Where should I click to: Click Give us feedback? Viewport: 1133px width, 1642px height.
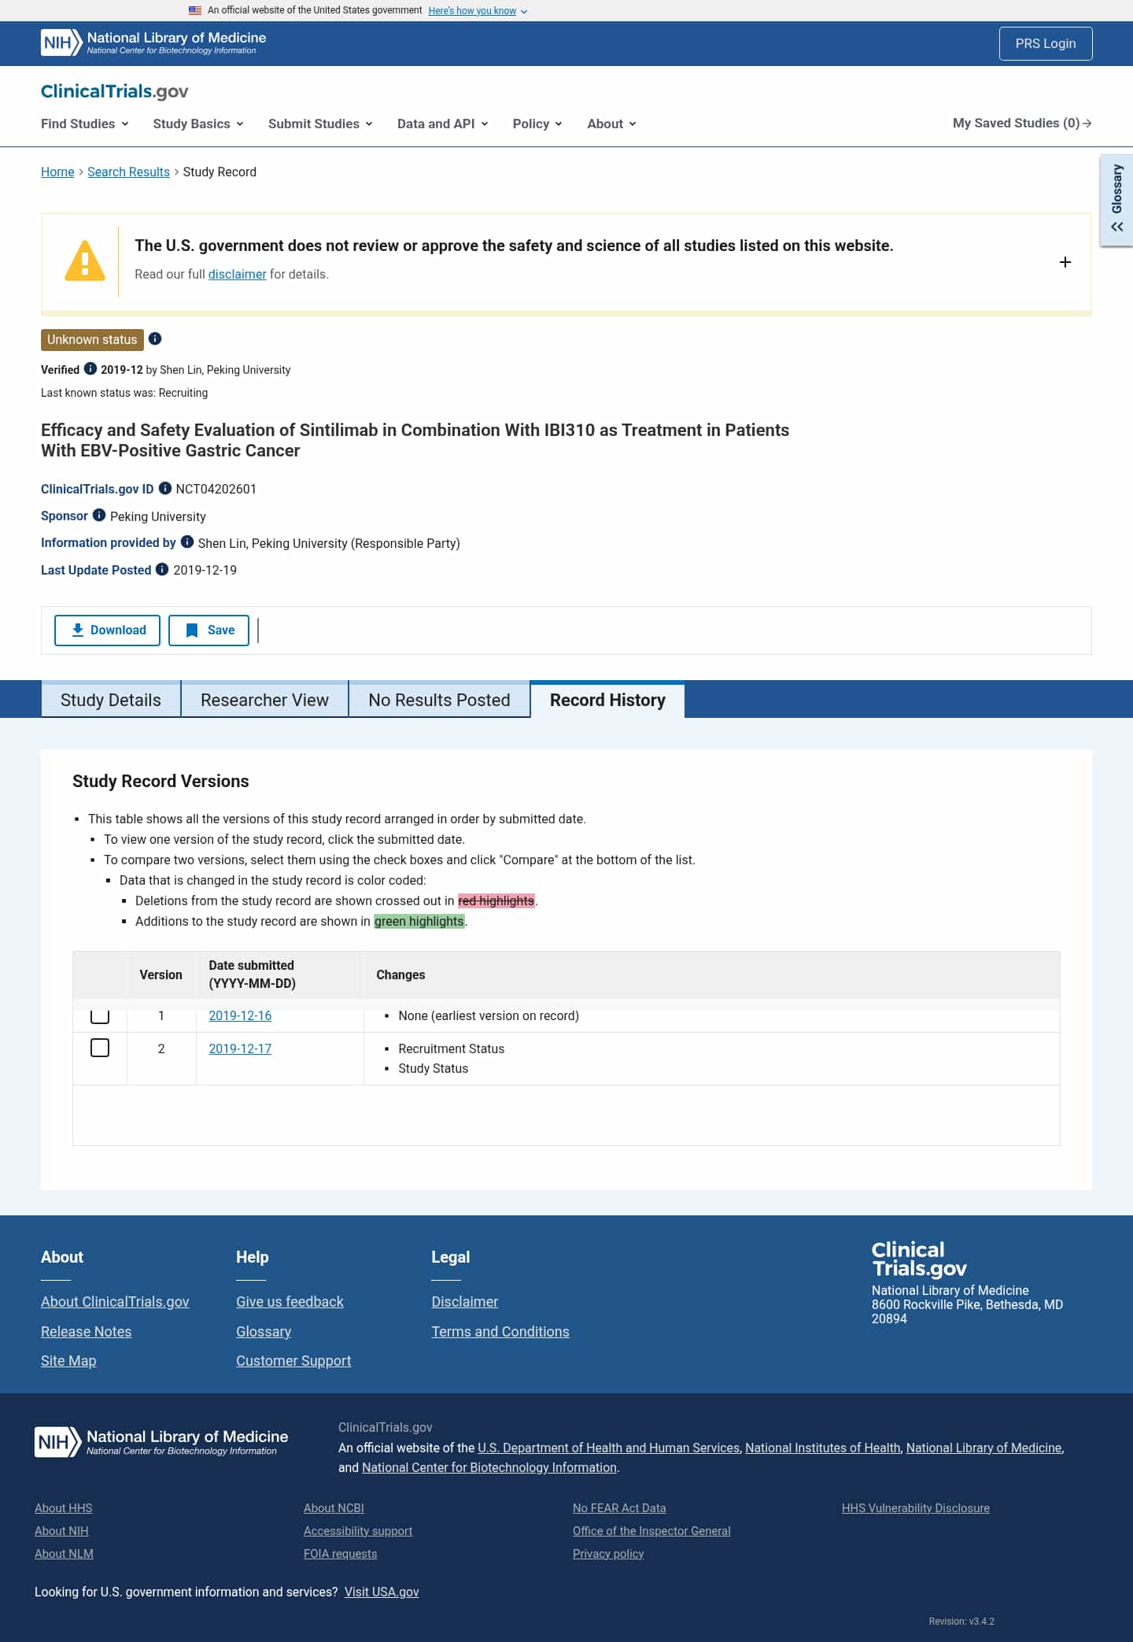(290, 1301)
